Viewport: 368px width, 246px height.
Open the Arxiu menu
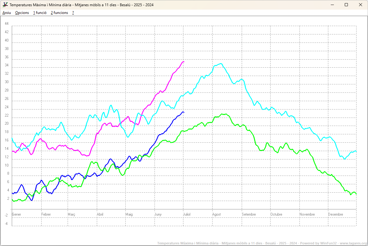click(x=7, y=13)
